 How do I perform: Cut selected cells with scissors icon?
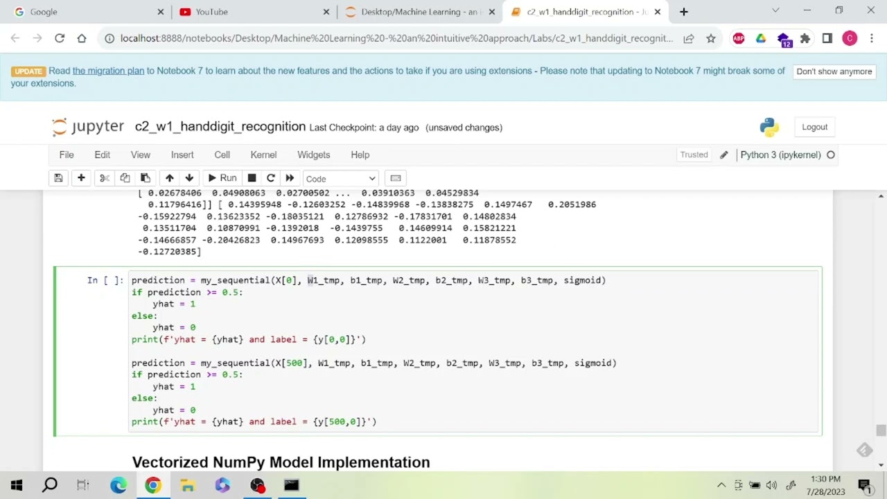pyautogui.click(x=105, y=178)
